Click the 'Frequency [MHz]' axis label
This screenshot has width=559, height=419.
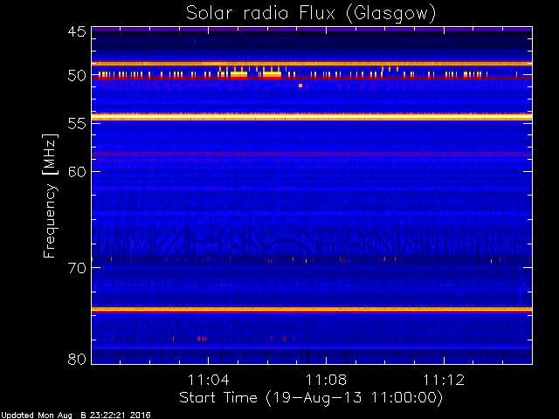50,196
